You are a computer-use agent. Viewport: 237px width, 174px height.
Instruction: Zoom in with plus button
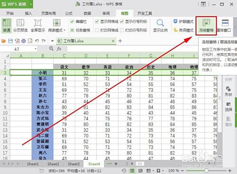point(230,171)
